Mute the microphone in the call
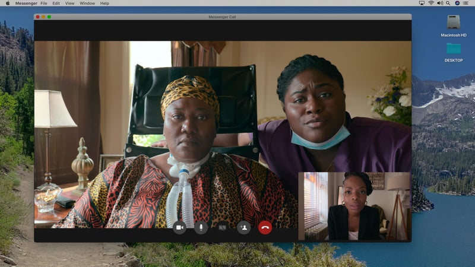This screenshot has width=475, height=267. pyautogui.click(x=201, y=227)
